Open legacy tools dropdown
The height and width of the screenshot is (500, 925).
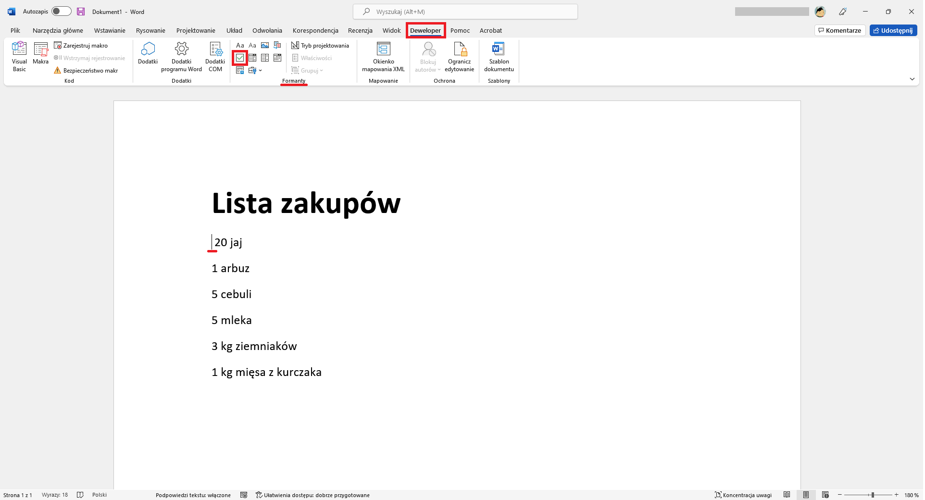(x=255, y=71)
